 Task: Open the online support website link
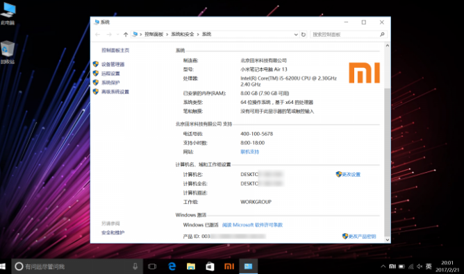pyautogui.click(x=250, y=152)
